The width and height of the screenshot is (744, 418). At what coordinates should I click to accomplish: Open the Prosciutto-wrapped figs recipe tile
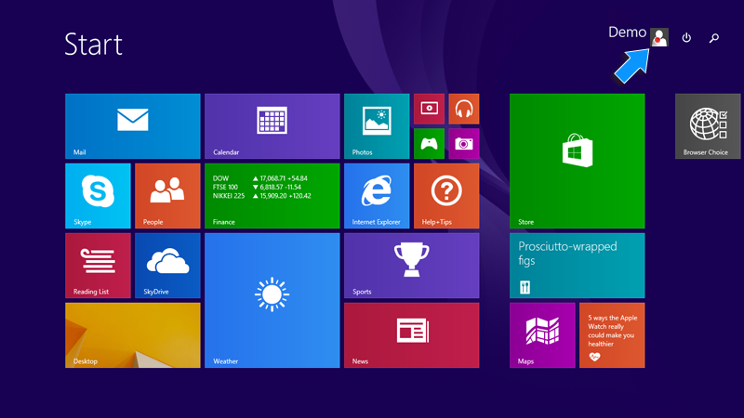pos(577,265)
